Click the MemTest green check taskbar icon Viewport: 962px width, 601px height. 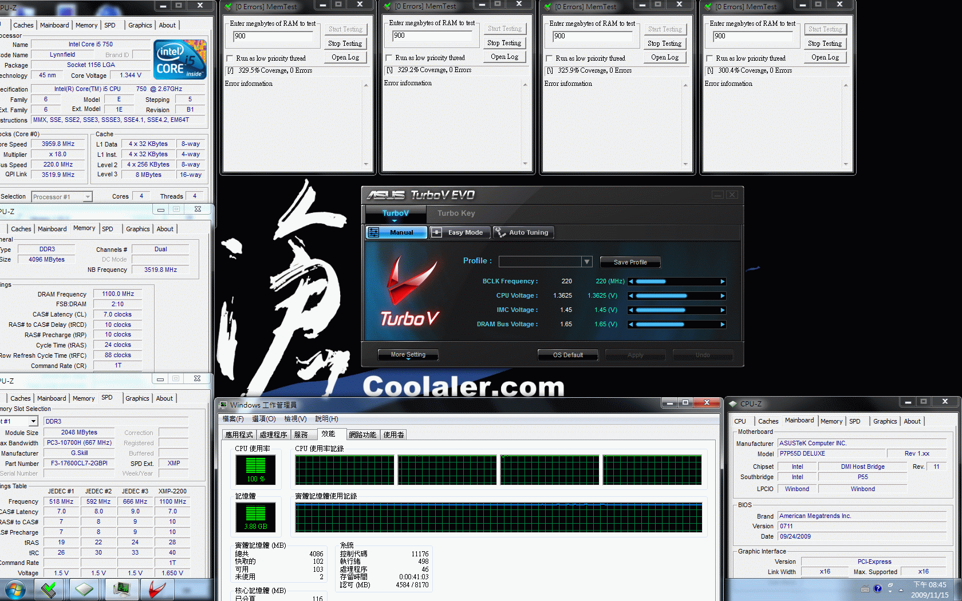point(49,590)
